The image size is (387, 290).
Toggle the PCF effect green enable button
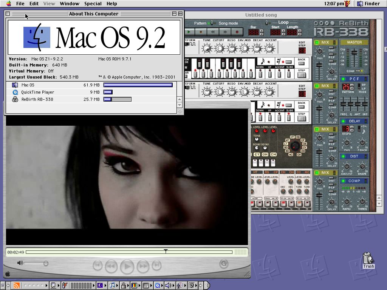pyautogui.click(x=343, y=79)
